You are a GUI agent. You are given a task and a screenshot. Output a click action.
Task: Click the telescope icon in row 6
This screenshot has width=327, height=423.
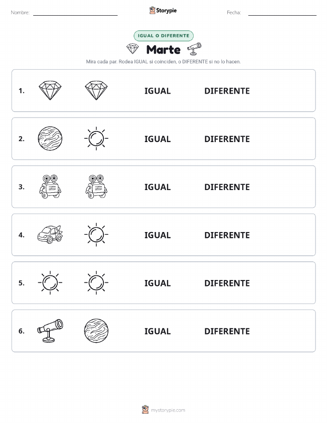[50, 331]
